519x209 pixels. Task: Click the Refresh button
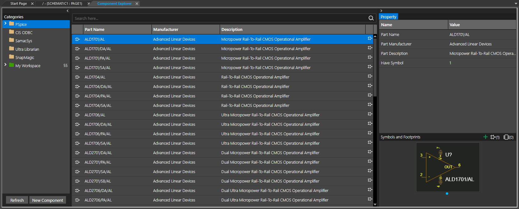tap(17, 200)
